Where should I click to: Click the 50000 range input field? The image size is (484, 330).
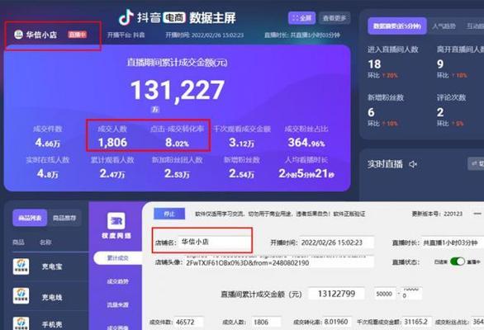[385, 294]
